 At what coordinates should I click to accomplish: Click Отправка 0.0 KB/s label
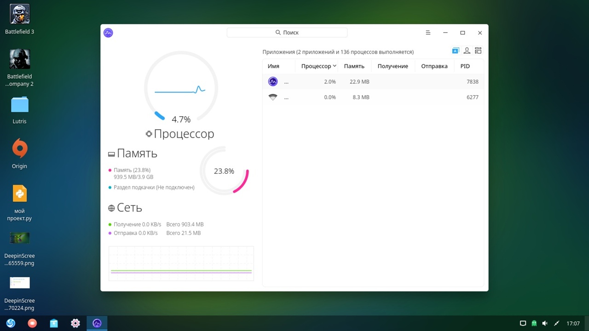point(136,233)
